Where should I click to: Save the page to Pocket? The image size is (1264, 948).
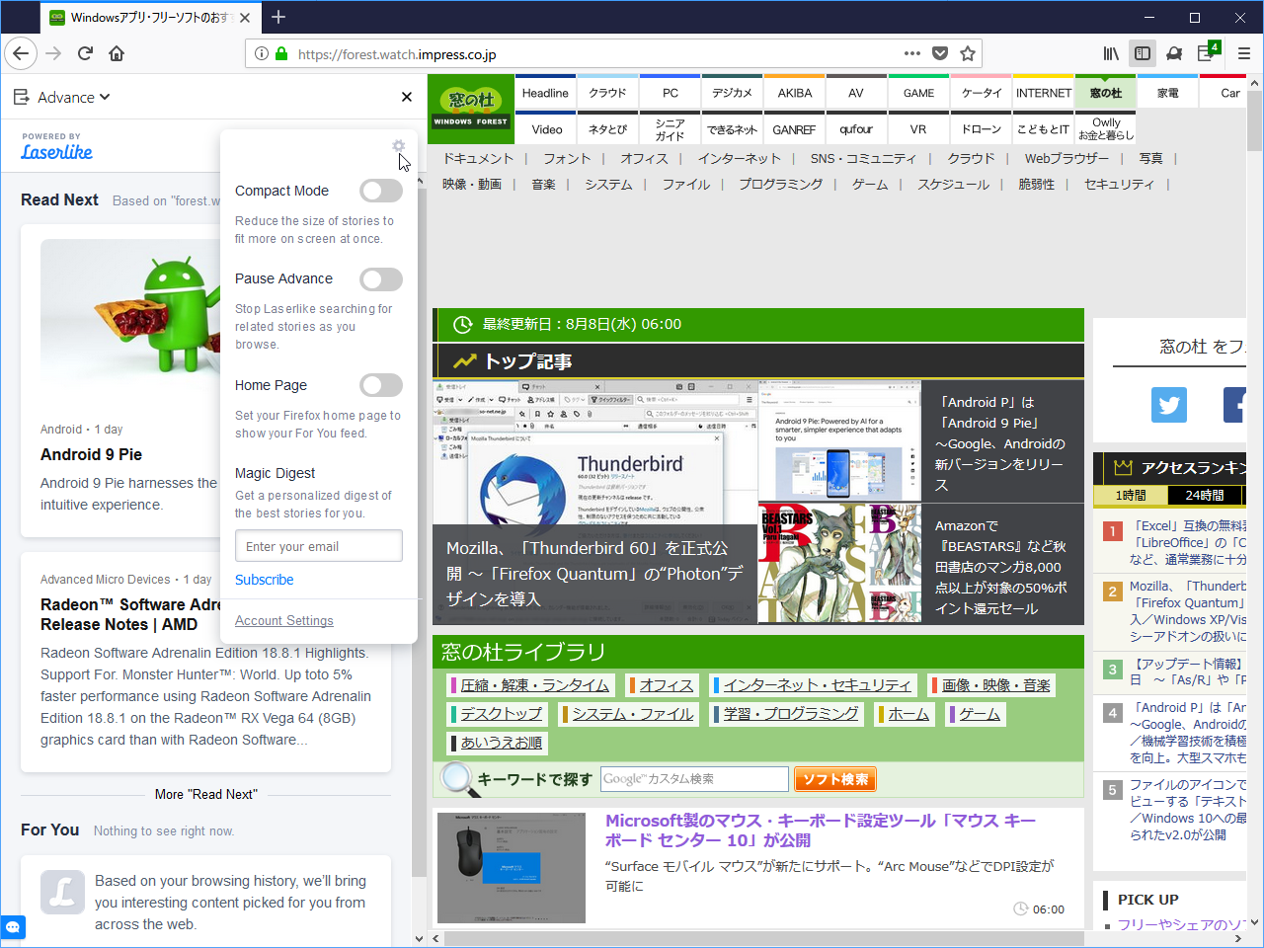940,53
